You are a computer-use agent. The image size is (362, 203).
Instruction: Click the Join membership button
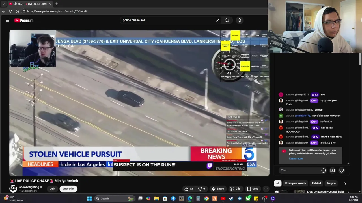point(53,189)
